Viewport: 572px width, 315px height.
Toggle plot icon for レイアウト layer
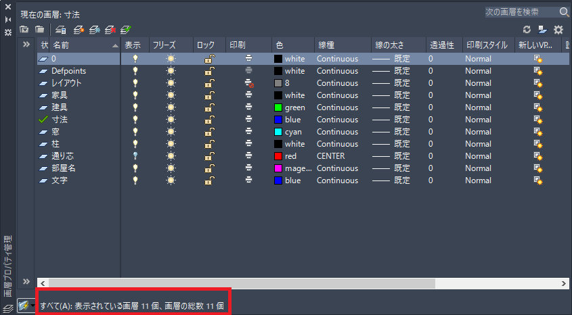(x=249, y=83)
